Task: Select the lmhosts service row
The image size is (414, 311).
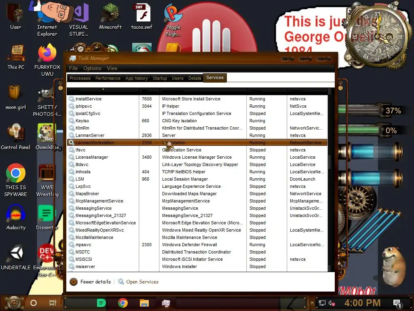Action: coord(197,172)
